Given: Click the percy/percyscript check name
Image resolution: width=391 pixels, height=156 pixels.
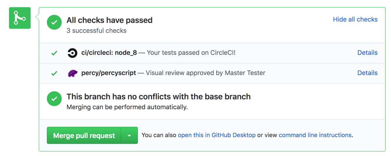Looking at the screenshot, I should coord(109,73).
